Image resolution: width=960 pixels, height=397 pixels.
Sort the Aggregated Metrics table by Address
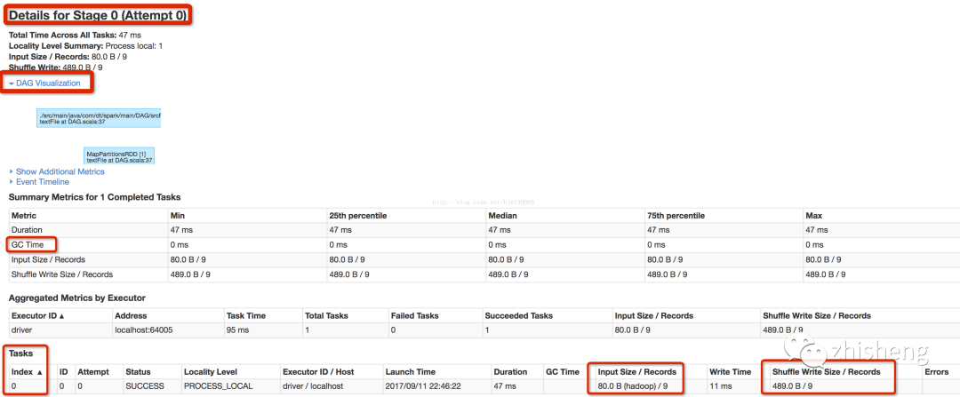pyautogui.click(x=131, y=315)
